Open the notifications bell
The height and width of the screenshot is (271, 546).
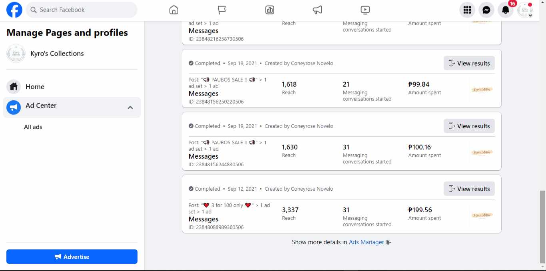coord(506,10)
